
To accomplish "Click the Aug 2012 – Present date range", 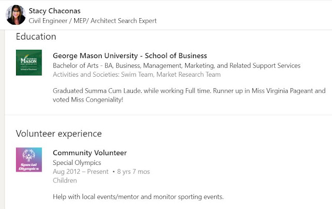I will coord(80,171).
